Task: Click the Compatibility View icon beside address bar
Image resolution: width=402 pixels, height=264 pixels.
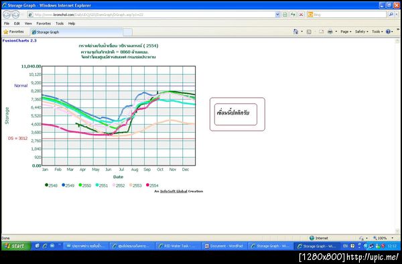Action: (285, 15)
